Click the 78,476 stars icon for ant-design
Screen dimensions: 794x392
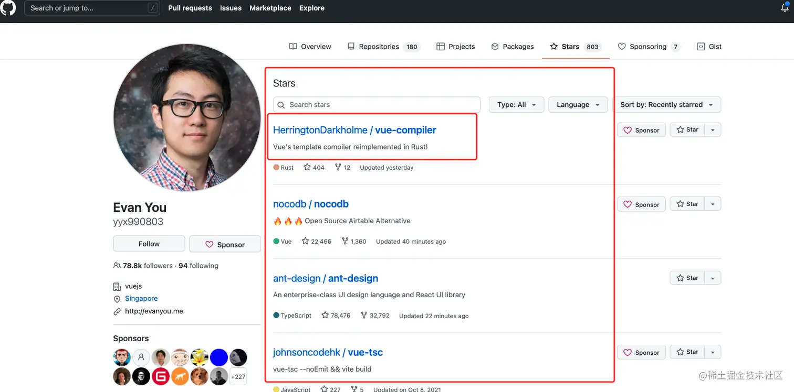(x=325, y=315)
